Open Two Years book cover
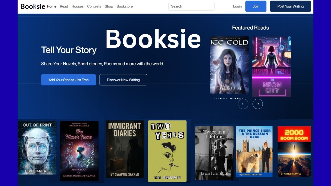The image size is (331, 186). coord(167,151)
